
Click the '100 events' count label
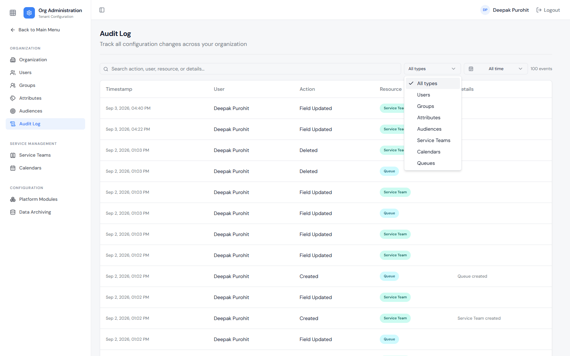tap(541, 69)
